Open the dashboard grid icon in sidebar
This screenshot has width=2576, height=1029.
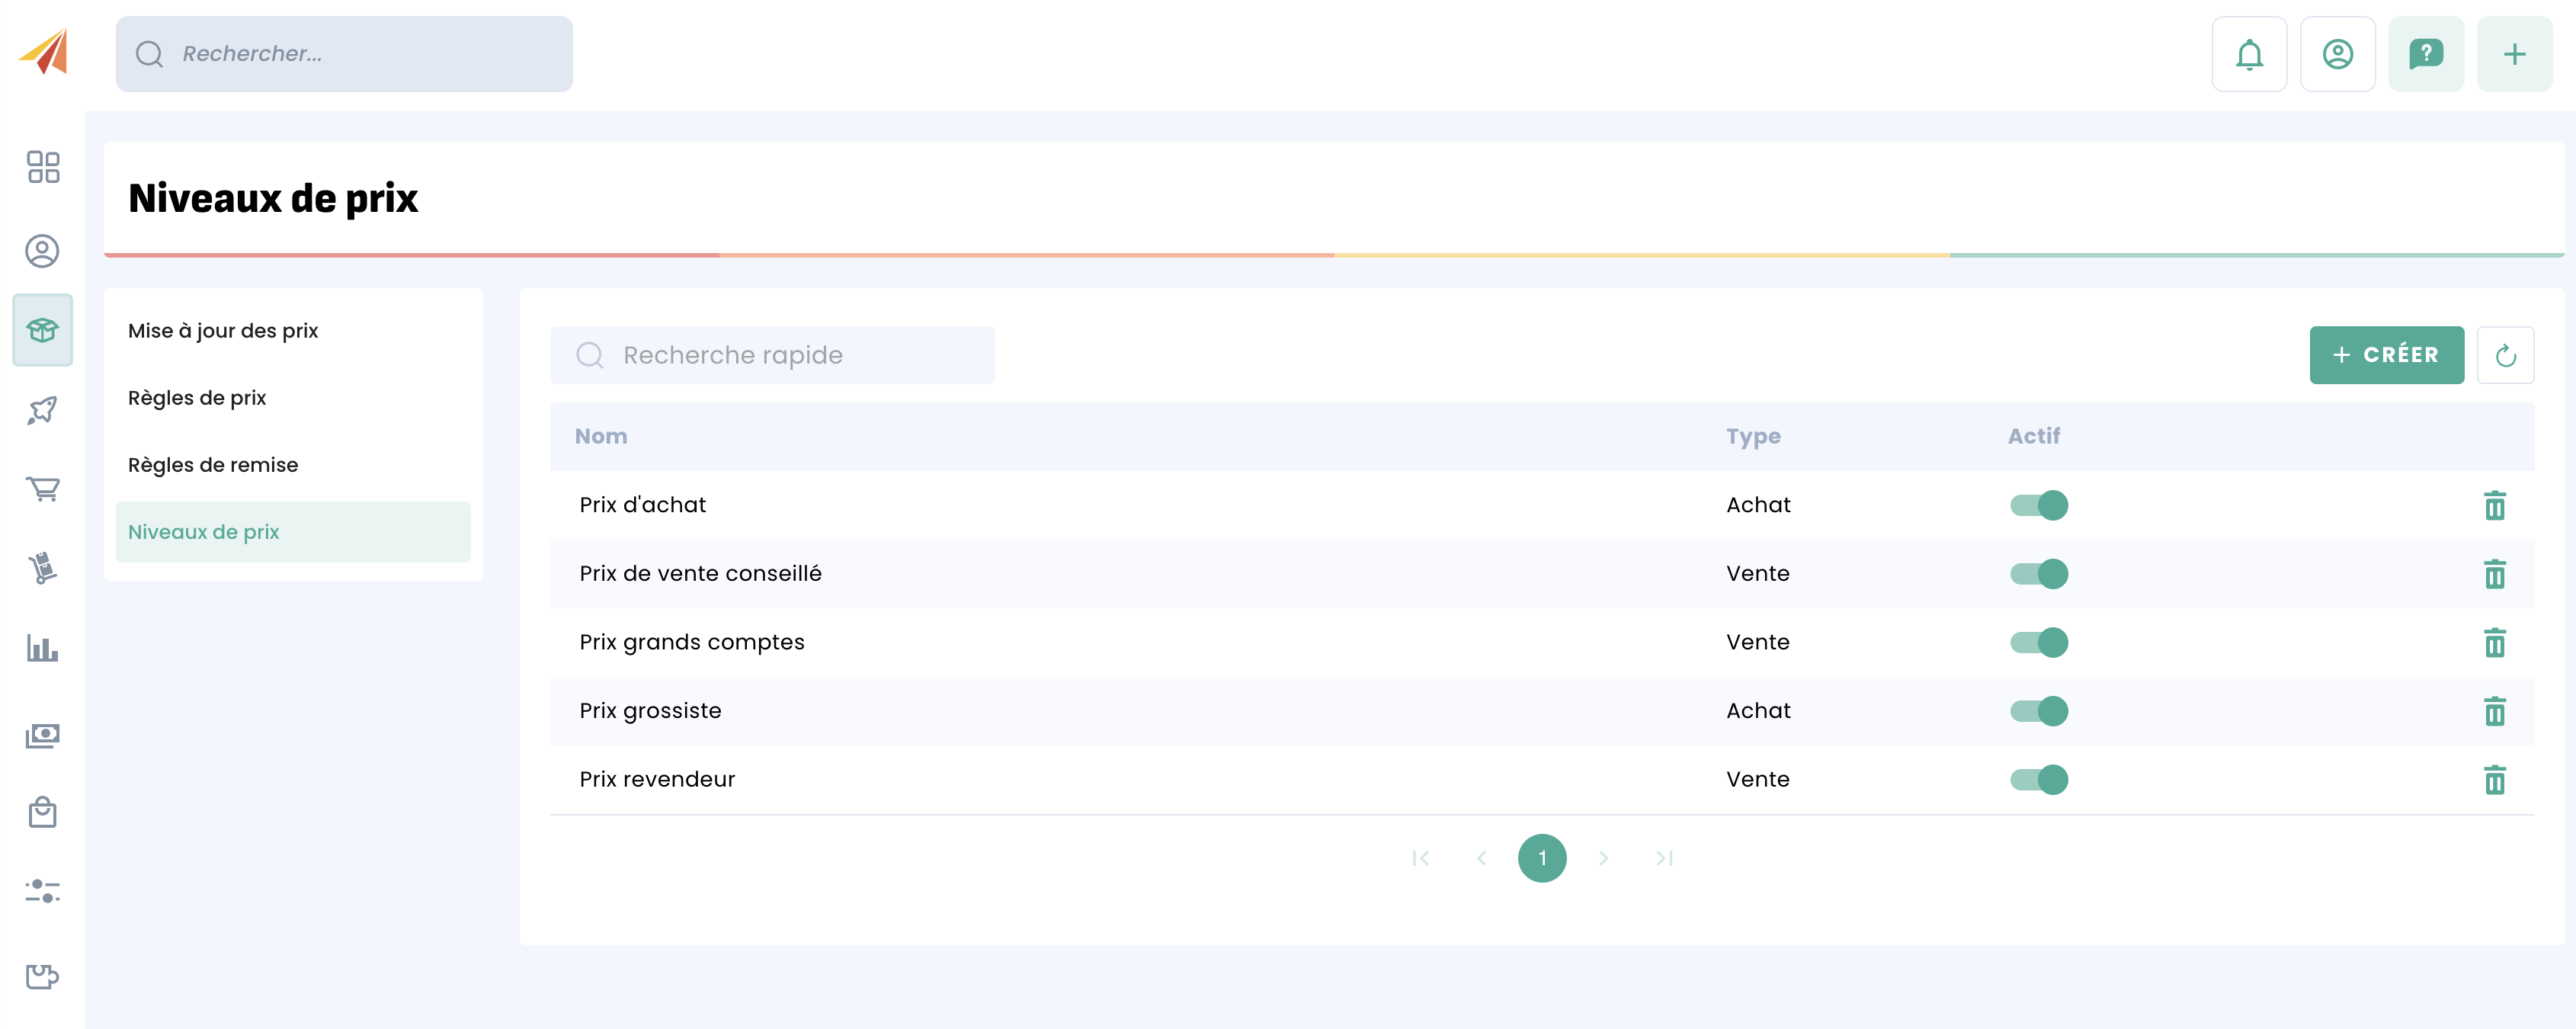pos(43,167)
